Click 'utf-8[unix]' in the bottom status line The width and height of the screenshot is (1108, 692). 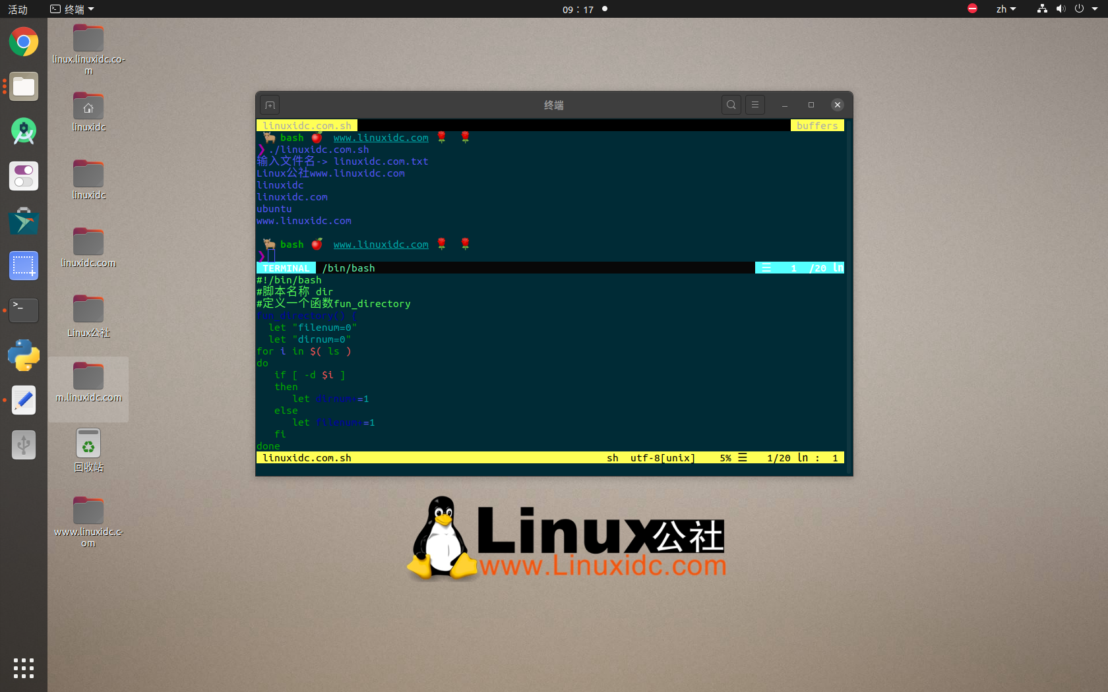tap(663, 458)
